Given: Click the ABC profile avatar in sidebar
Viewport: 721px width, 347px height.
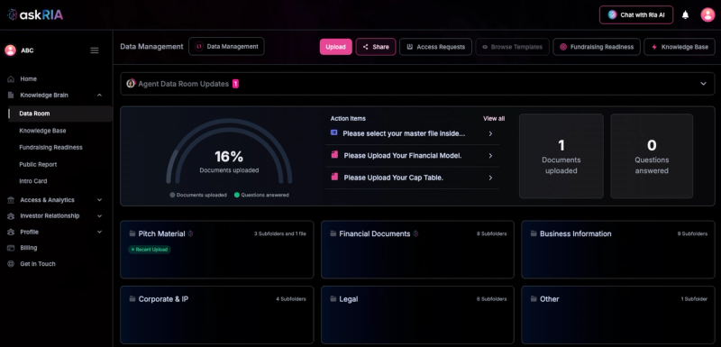Looking at the screenshot, I should point(10,50).
